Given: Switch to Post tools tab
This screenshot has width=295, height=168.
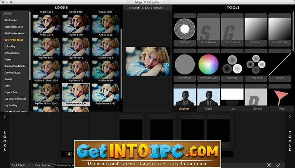Looking at the screenshot, I should click(282, 109).
